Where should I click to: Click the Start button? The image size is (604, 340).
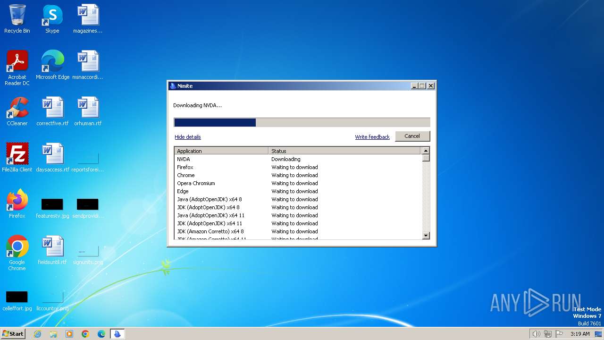[13, 334]
